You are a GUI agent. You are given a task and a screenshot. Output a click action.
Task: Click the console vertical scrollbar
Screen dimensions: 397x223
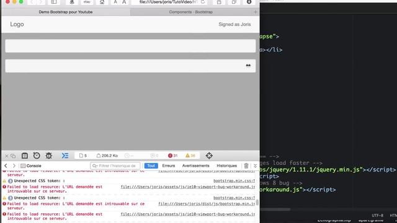click(257, 203)
